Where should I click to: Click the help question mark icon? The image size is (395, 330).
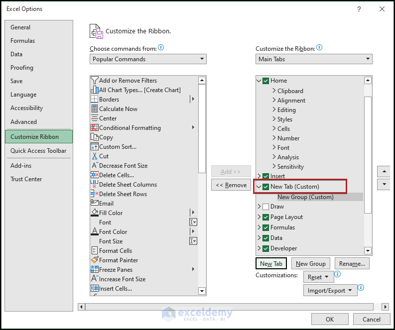pyautogui.click(x=359, y=9)
